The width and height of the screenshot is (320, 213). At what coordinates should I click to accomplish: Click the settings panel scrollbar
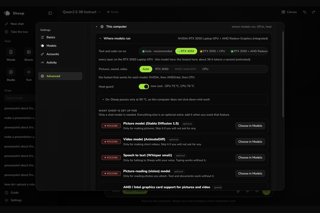(x=283, y=75)
